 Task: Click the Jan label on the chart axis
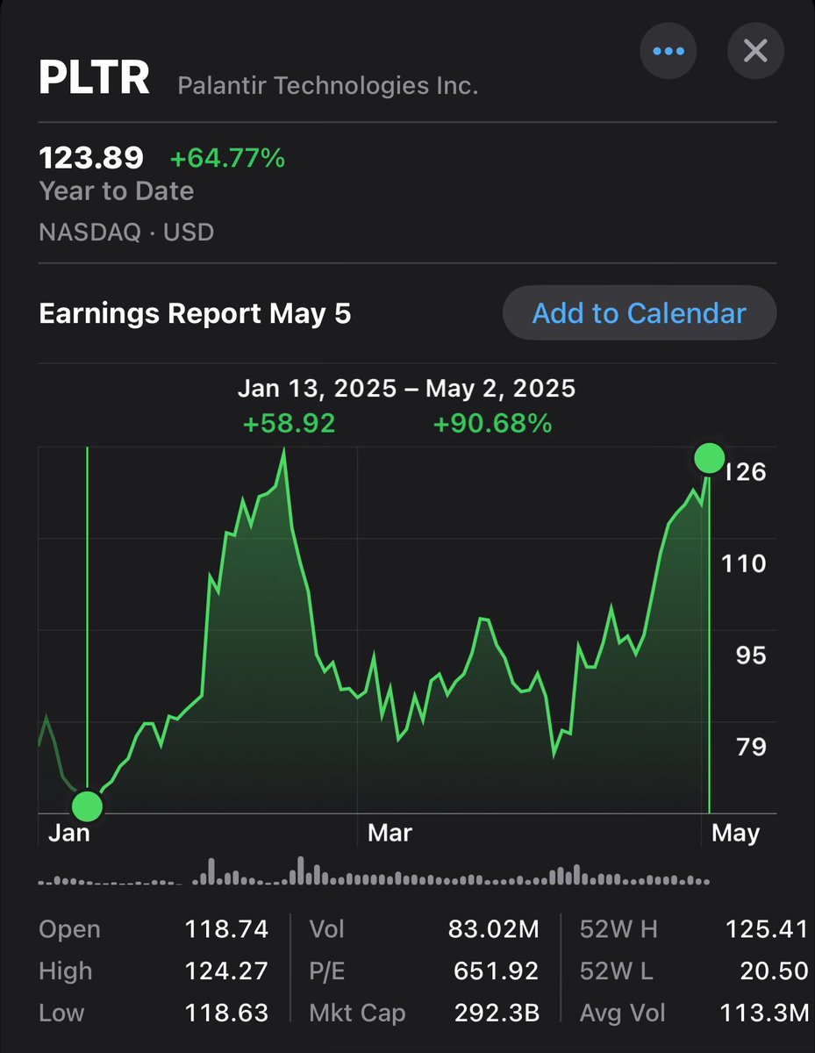68,833
